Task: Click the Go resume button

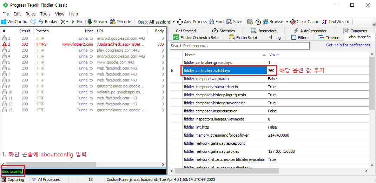Action: (77, 21)
